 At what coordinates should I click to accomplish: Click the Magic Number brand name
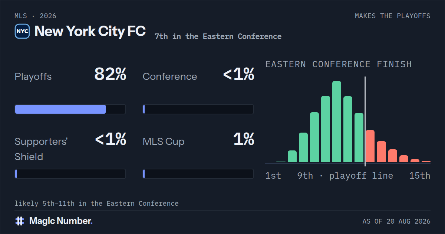pyautogui.click(x=61, y=221)
